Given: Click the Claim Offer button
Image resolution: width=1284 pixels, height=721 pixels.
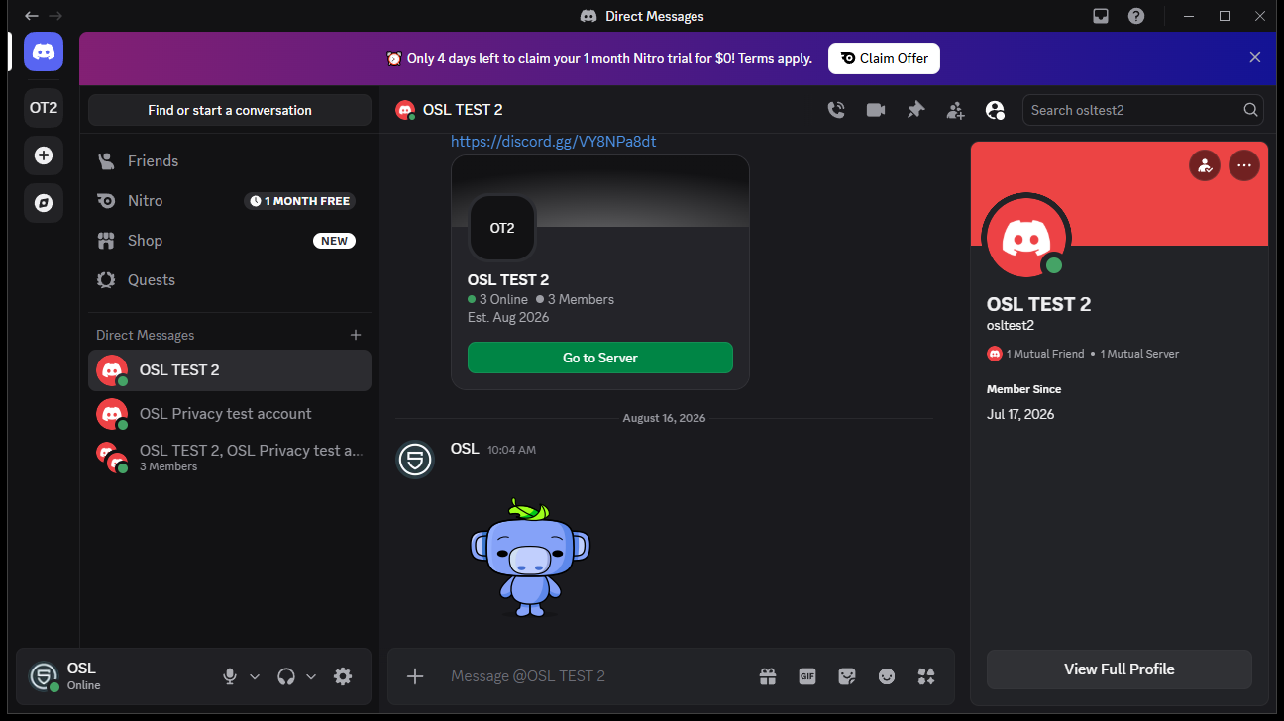Looking at the screenshot, I should point(884,58).
